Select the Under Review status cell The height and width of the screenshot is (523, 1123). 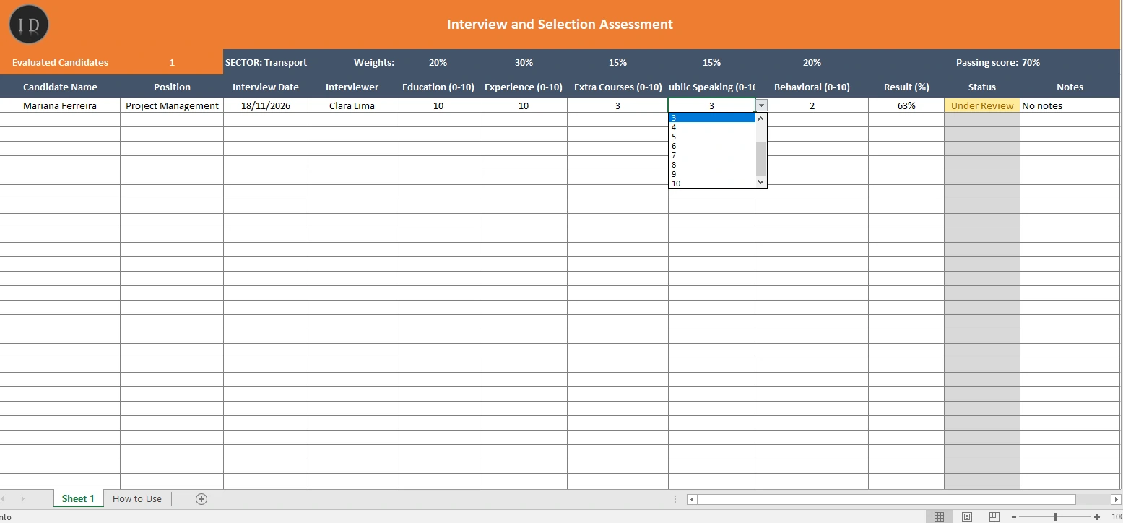(982, 105)
